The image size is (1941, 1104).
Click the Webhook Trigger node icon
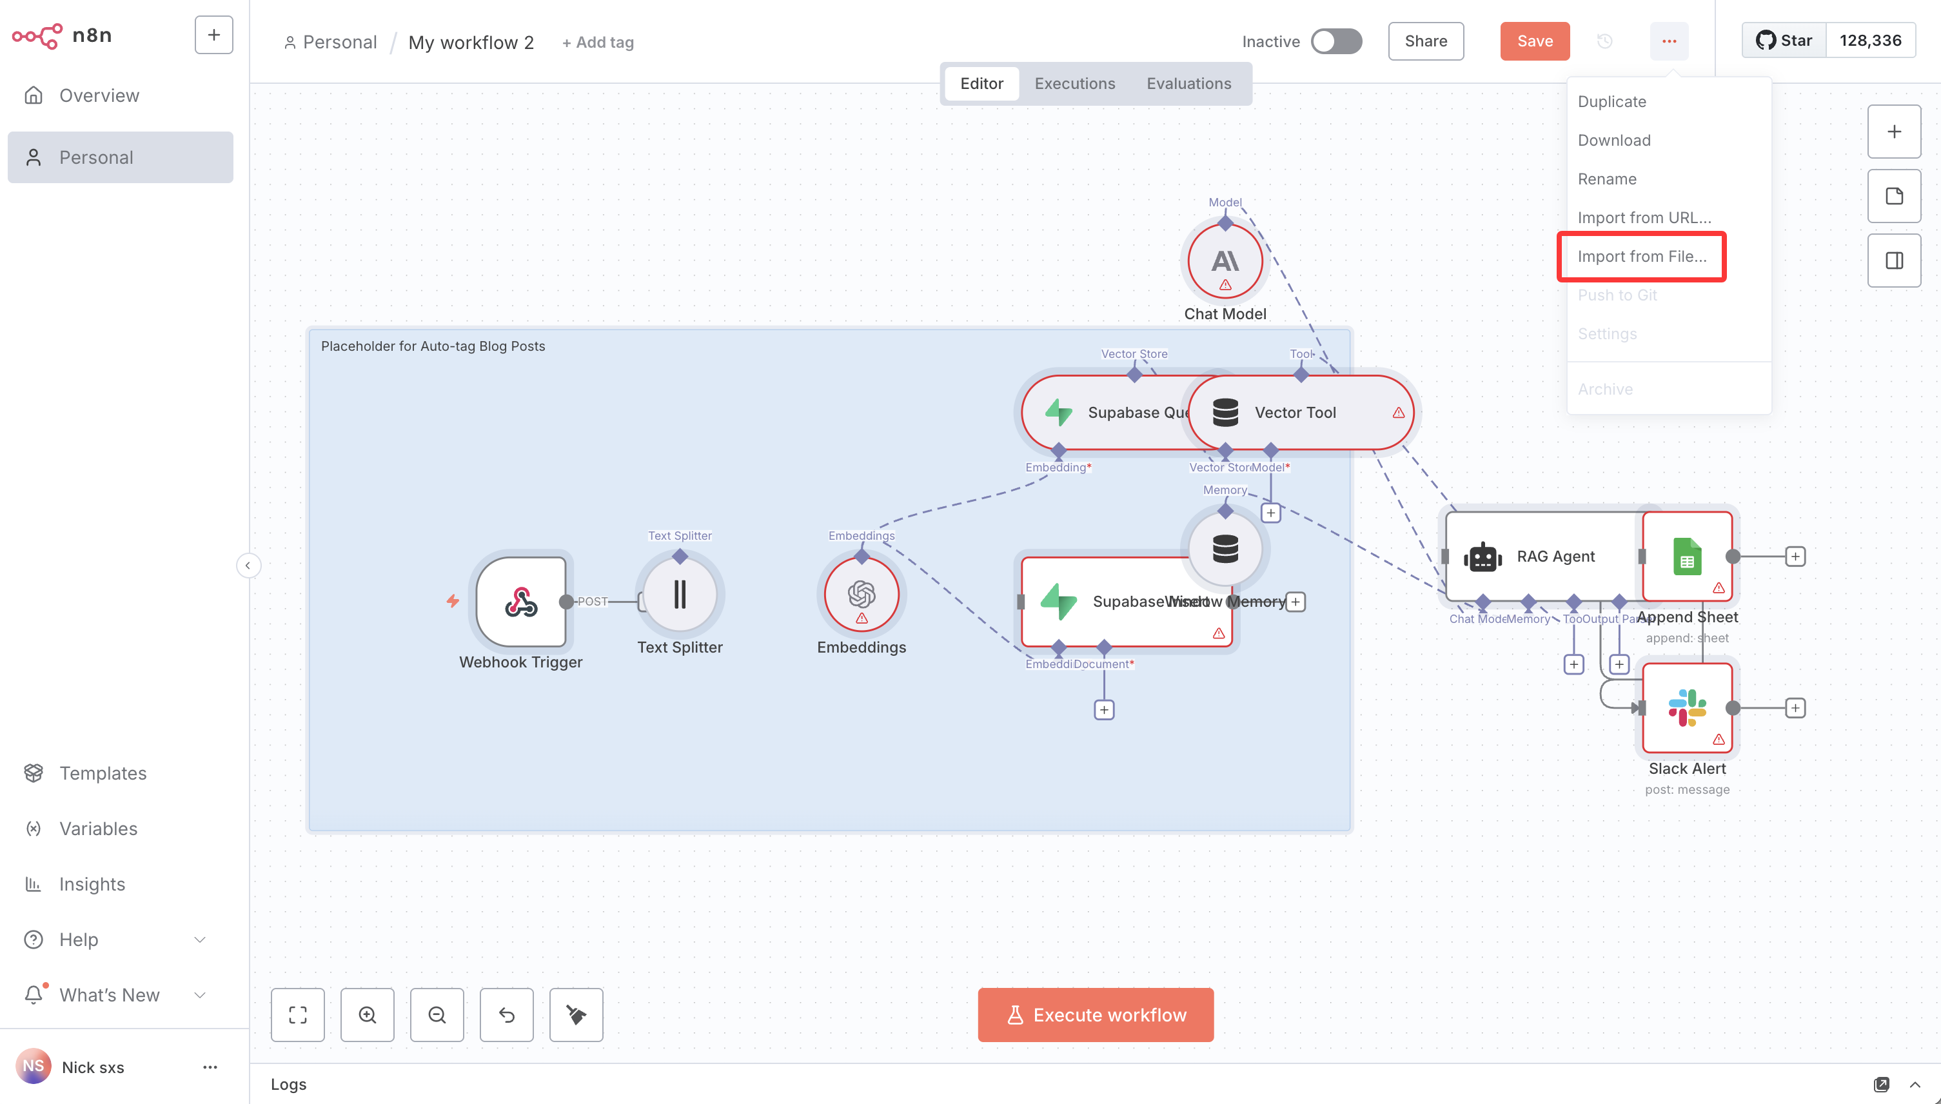pyautogui.click(x=521, y=602)
